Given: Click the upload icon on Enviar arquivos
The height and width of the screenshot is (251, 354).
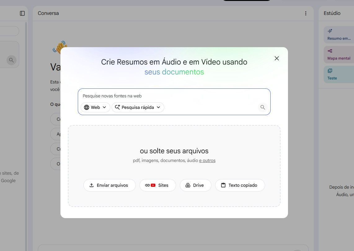Looking at the screenshot, I should pos(91,185).
